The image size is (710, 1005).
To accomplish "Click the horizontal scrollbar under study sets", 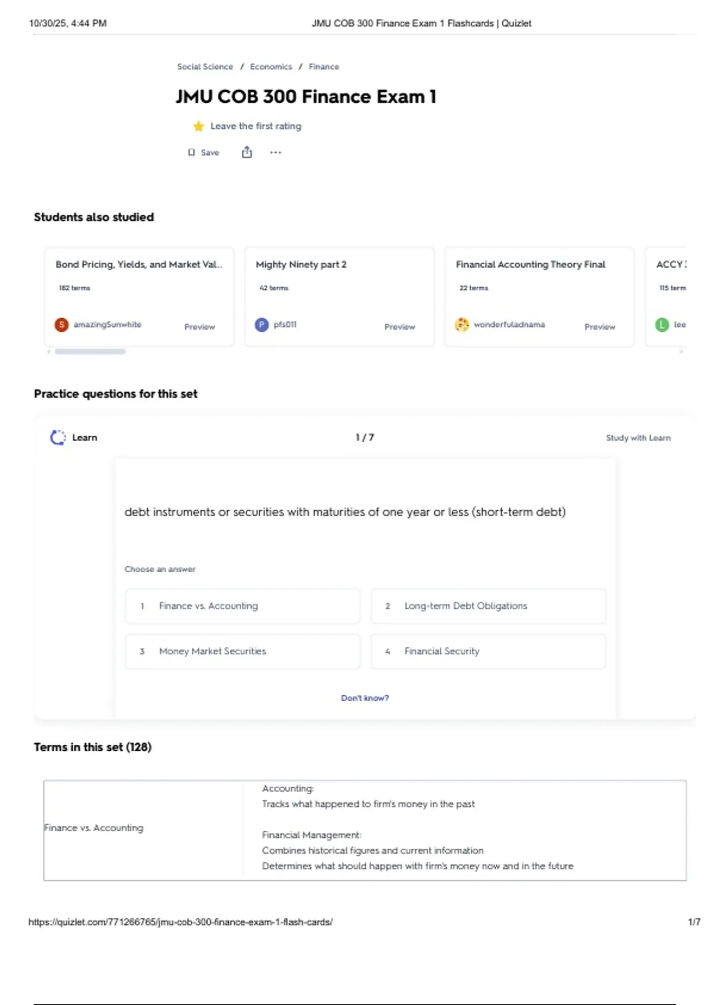I will [90, 351].
